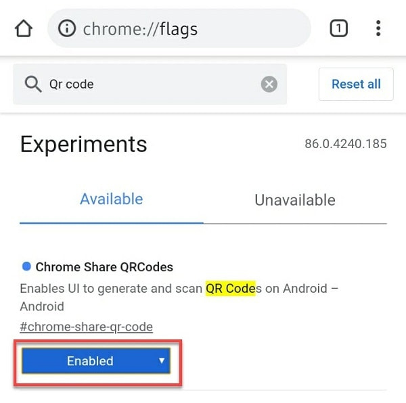406x403 pixels.
Task: Click the Chrome Share QRCodes flag title
Action: click(x=104, y=267)
